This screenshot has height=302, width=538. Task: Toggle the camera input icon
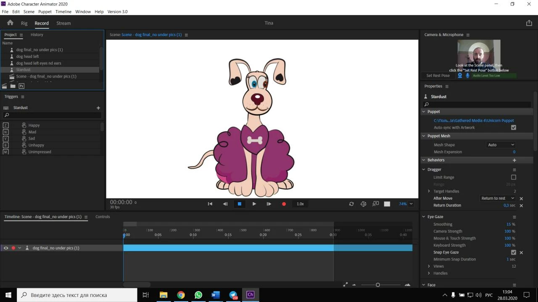(460, 75)
